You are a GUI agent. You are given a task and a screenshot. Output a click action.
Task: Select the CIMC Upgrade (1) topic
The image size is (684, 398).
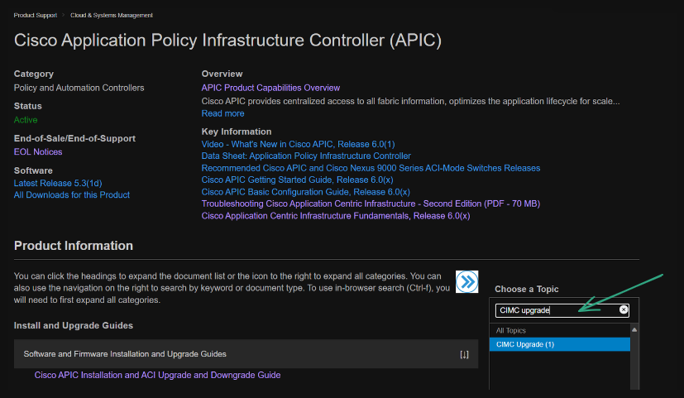560,344
